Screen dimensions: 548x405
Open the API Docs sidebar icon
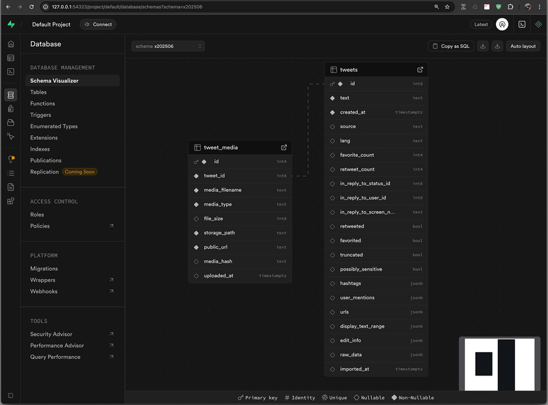point(11,187)
